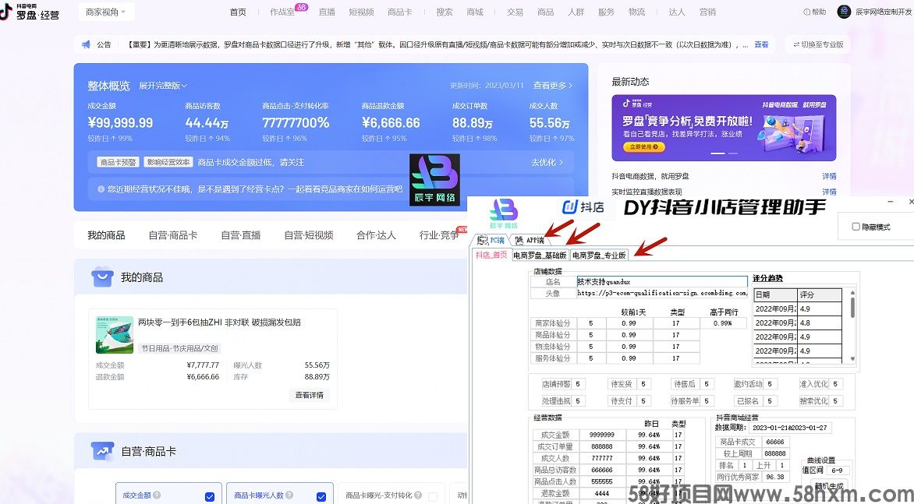Click the 随机生成 button
The height and width of the screenshot is (504, 914).
pos(829,486)
